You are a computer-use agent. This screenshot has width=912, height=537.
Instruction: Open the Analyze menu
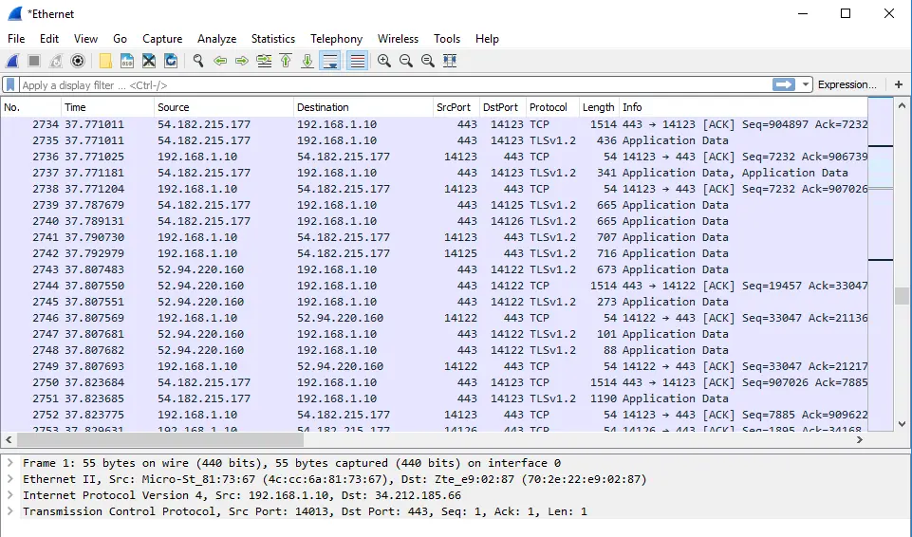pos(216,38)
